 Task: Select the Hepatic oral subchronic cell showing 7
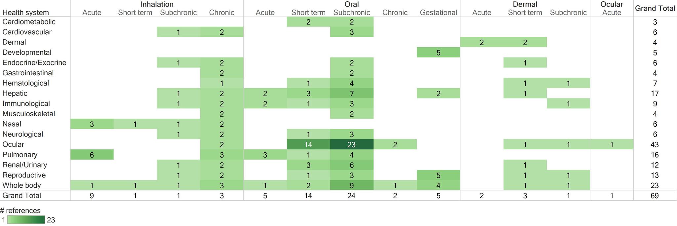351,94
